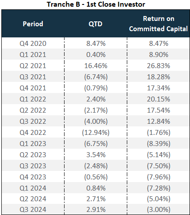Select the (8.39%) return cell for Q1 2023
Screen dimensions: 190x215
point(158,144)
